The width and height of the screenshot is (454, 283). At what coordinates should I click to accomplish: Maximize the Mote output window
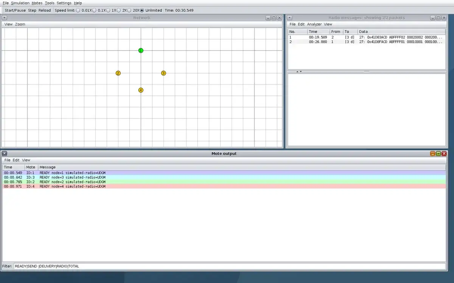click(x=438, y=154)
